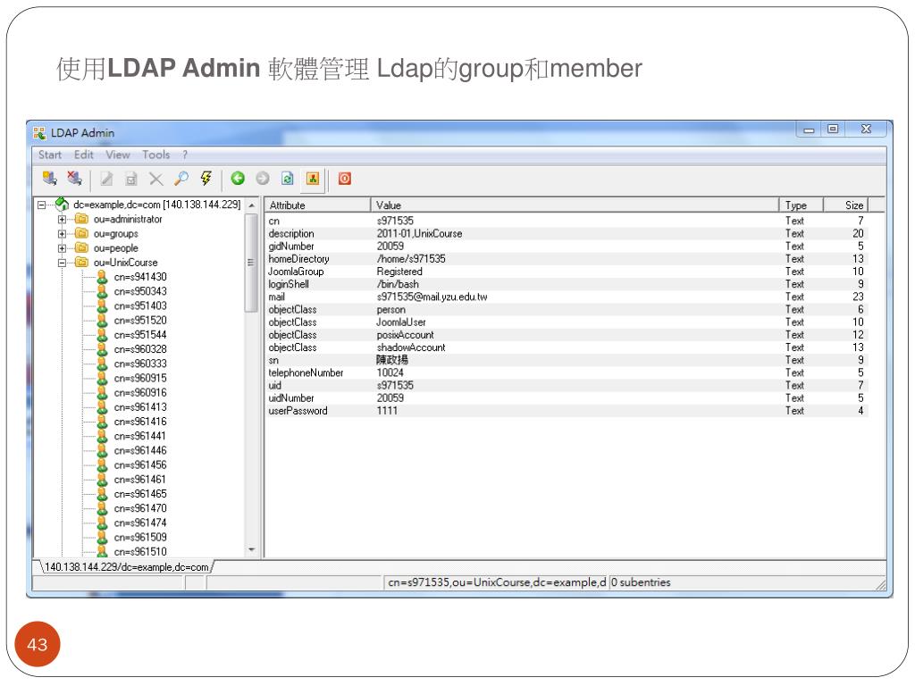This screenshot has width=915, height=686.
Task: Select the description attribute row
Action: [x=567, y=233]
